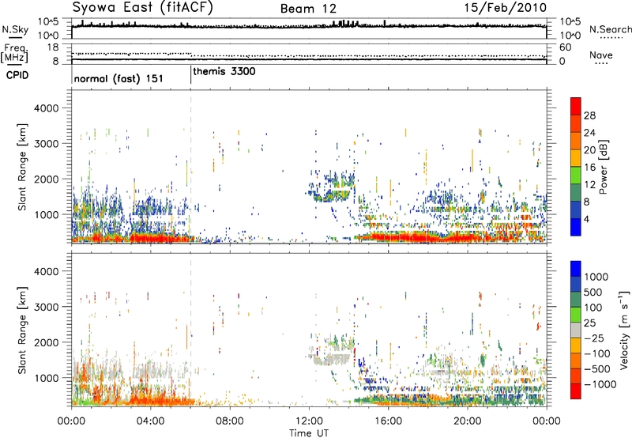The width and height of the screenshot is (632, 438).
Task: Select the 'Power [dB]' colorbar title
Action: [603, 167]
